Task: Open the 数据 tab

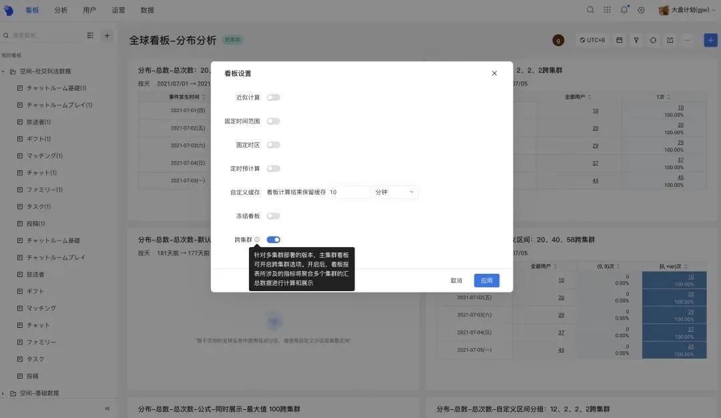Action: pyautogui.click(x=147, y=10)
